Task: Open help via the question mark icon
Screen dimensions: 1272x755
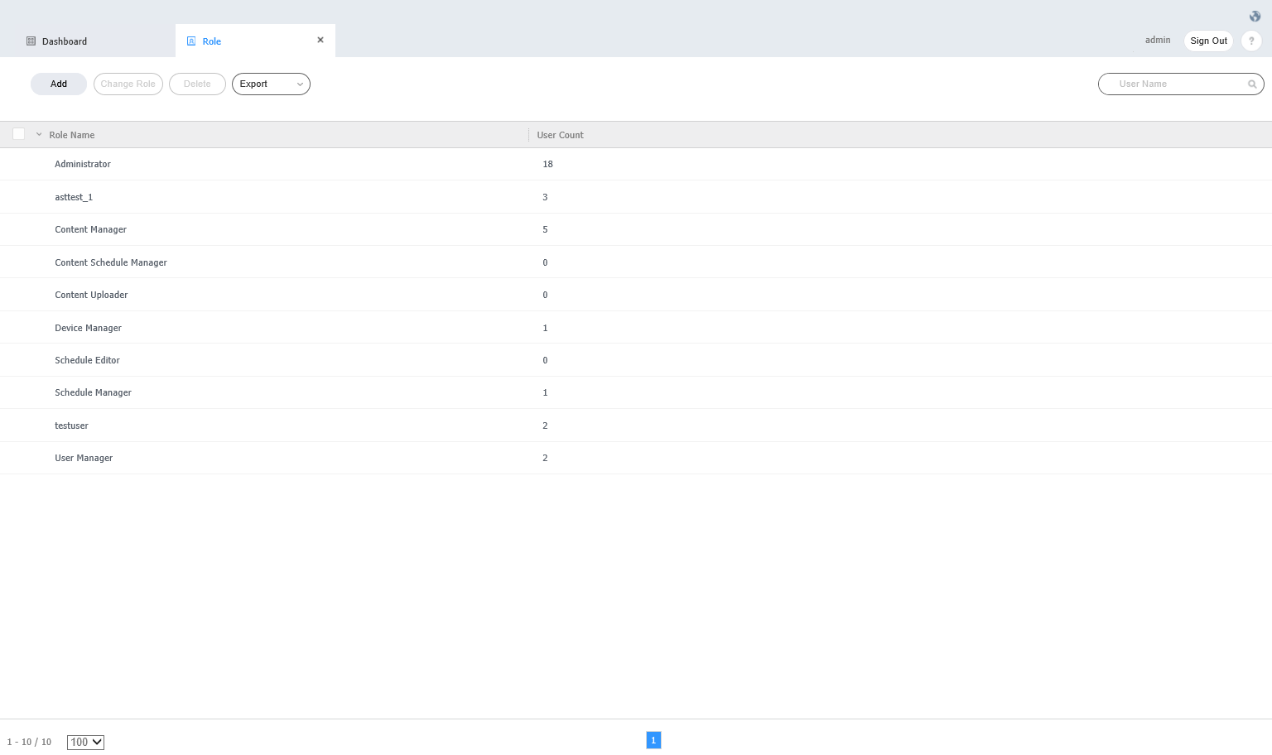Action: 1251,41
